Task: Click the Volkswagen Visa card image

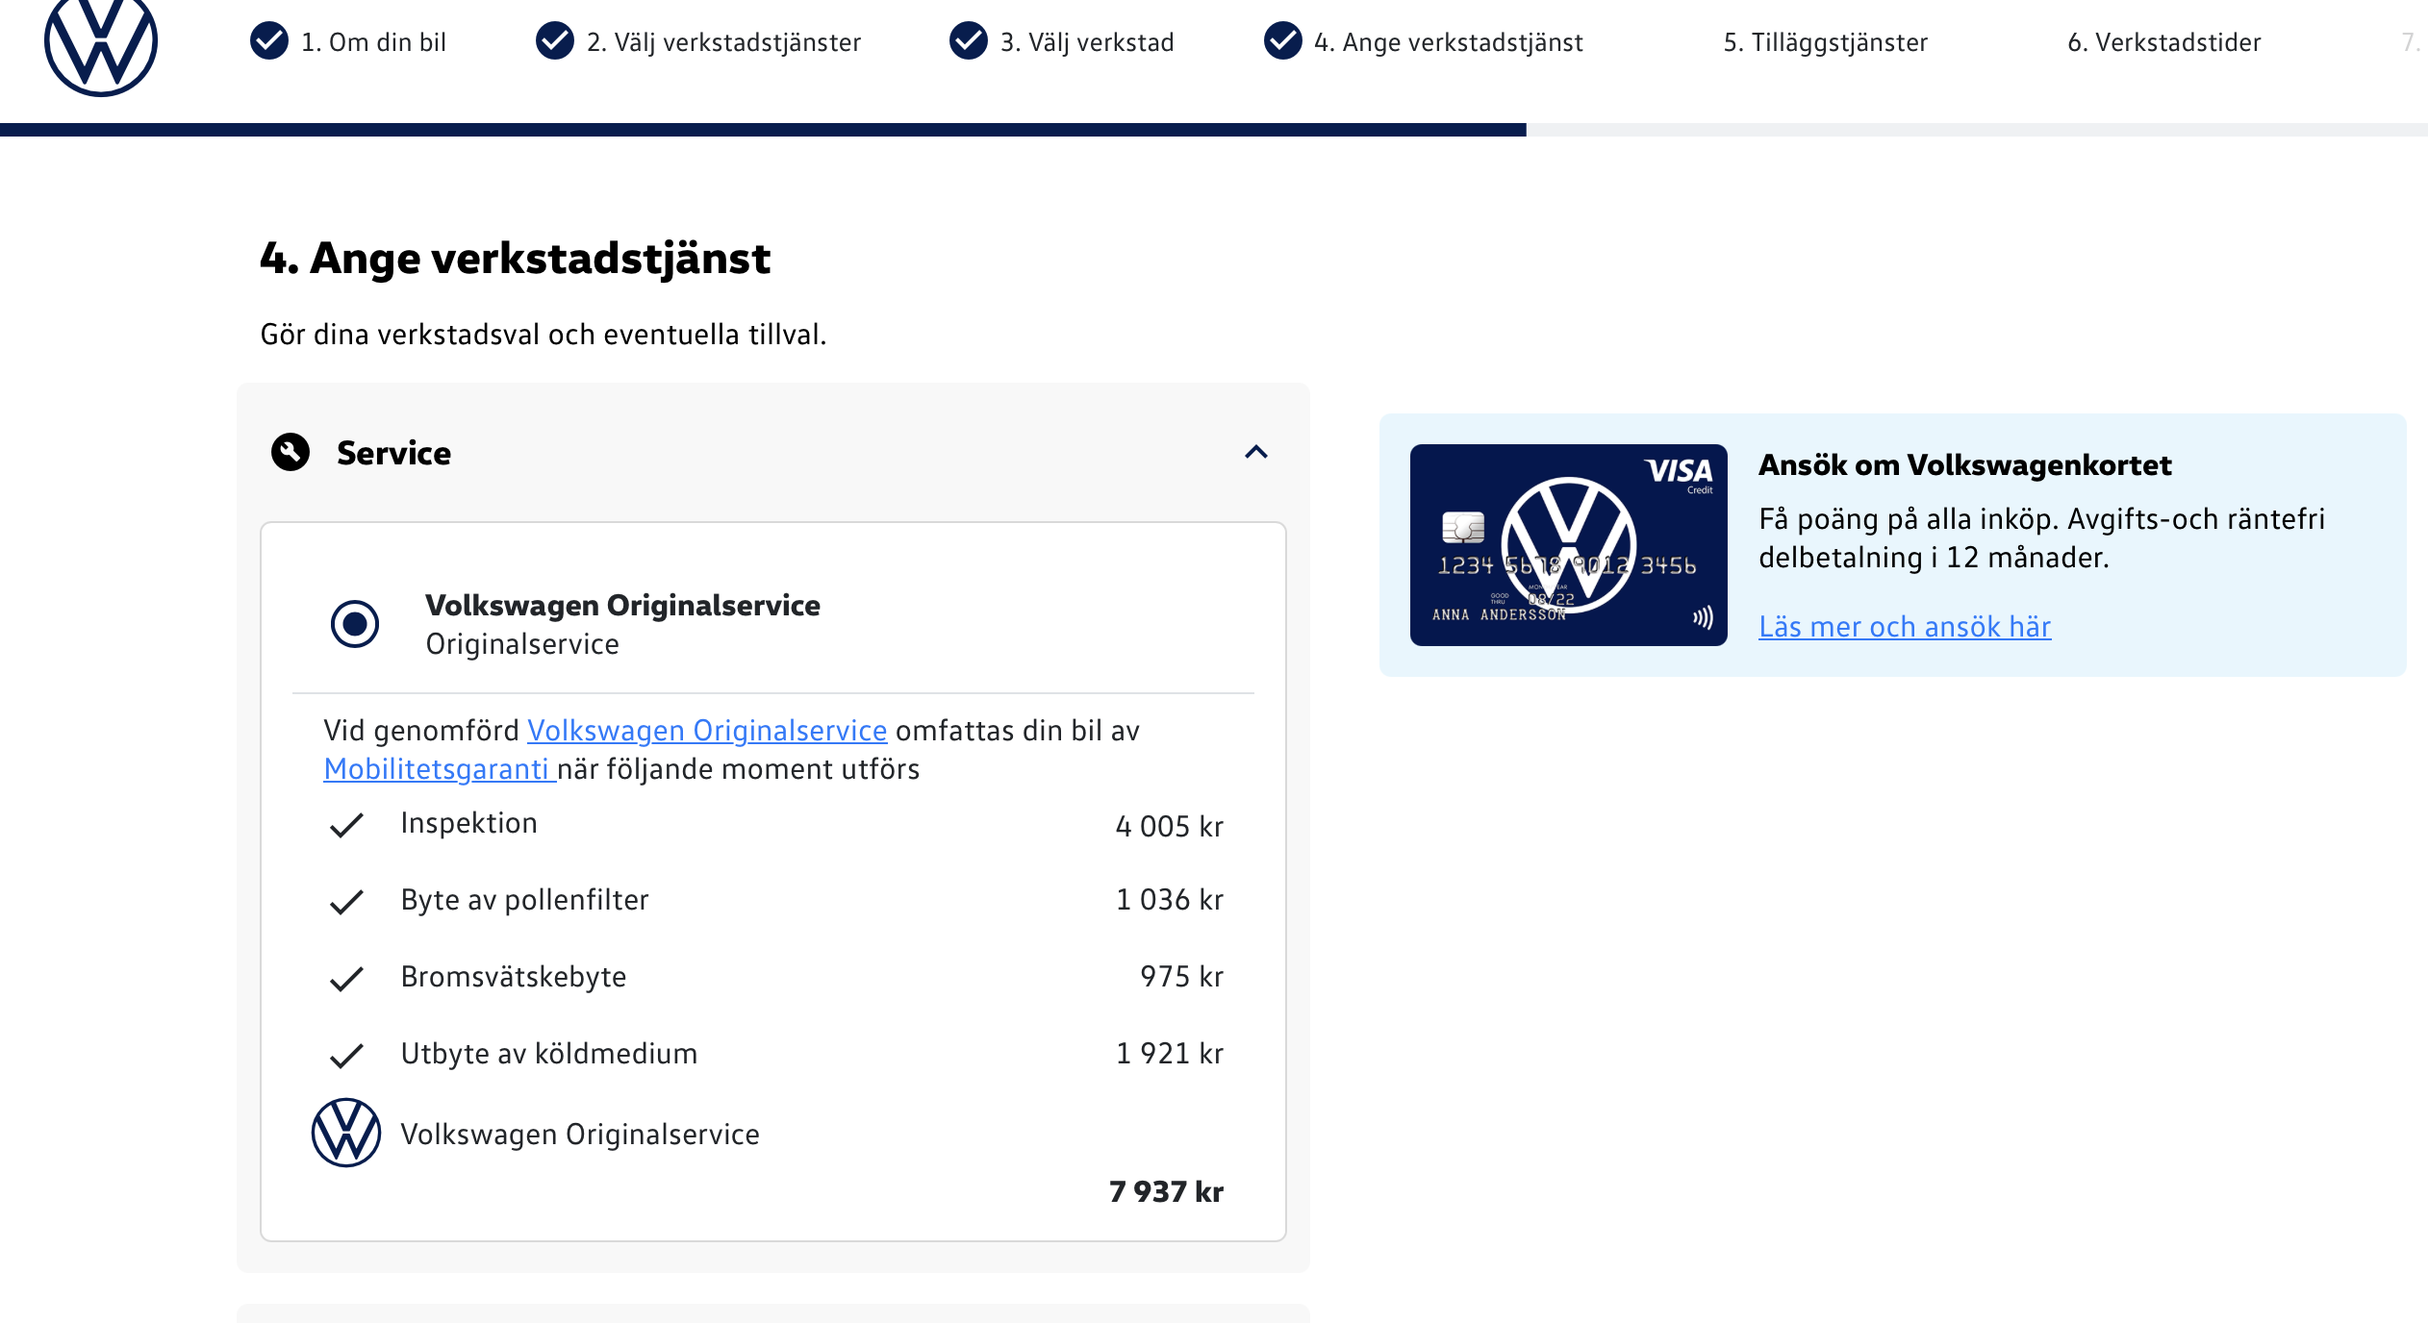Action: pyautogui.click(x=1569, y=545)
